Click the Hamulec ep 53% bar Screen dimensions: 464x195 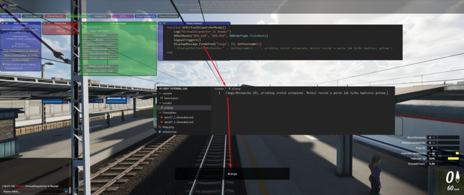coord(453,158)
